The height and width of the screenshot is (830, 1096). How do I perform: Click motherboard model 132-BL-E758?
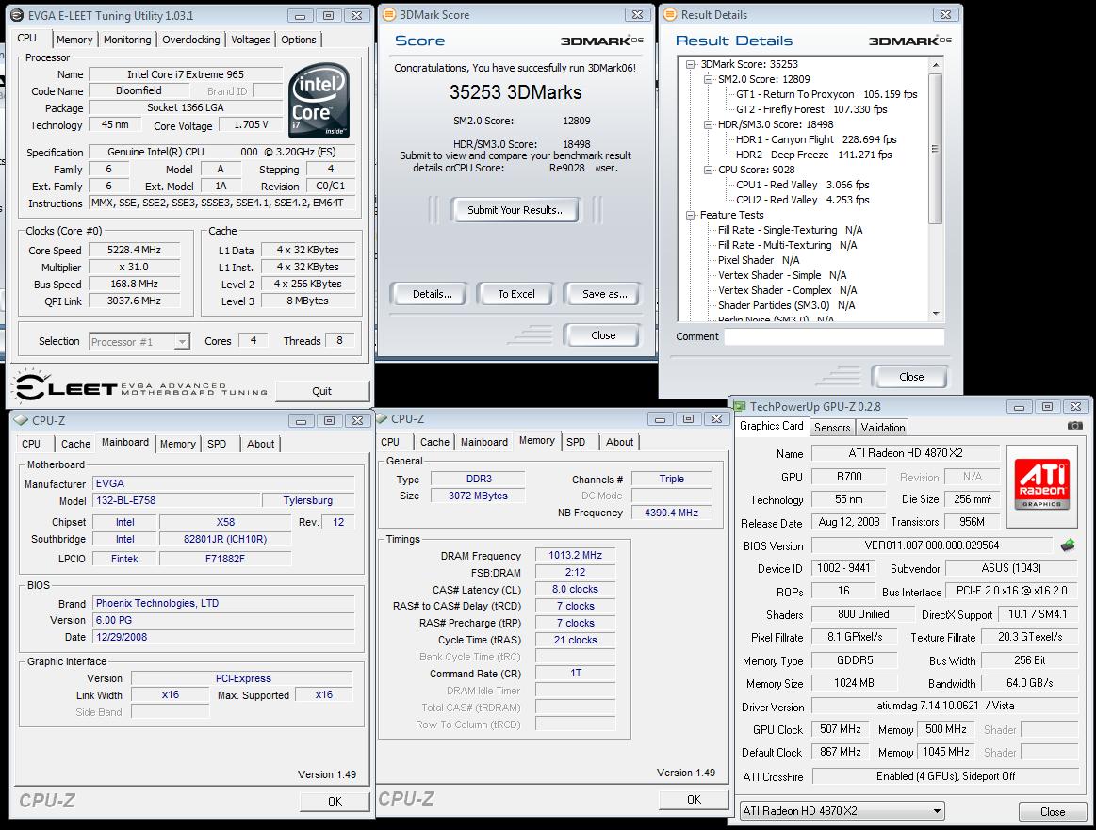click(175, 501)
